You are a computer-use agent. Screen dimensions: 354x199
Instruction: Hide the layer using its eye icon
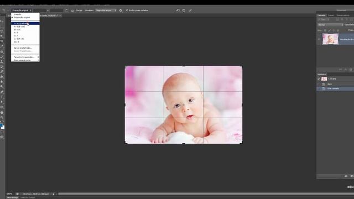click(x=319, y=39)
